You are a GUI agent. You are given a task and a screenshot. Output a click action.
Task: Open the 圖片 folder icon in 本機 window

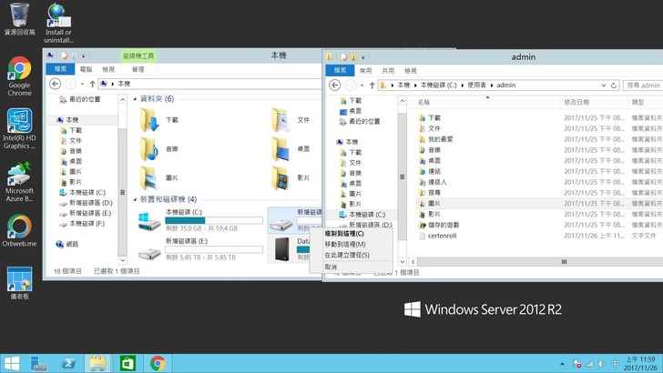(149, 177)
